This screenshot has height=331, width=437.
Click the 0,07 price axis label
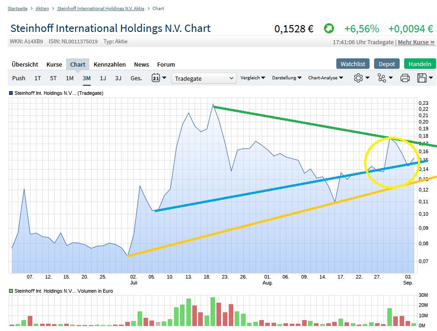pos(423,261)
